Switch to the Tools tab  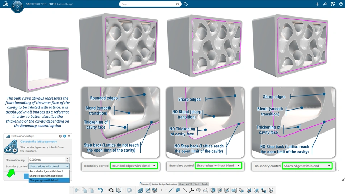(x=197, y=184)
